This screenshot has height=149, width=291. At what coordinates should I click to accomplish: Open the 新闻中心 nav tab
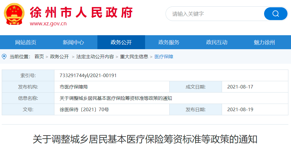coord(73,42)
